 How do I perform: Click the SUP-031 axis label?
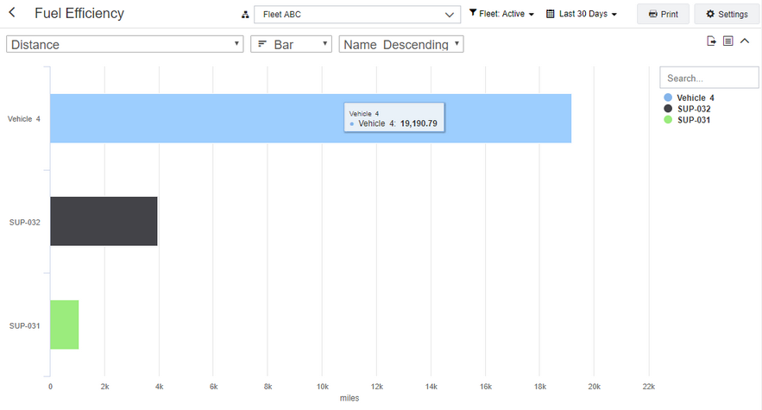[x=25, y=326]
